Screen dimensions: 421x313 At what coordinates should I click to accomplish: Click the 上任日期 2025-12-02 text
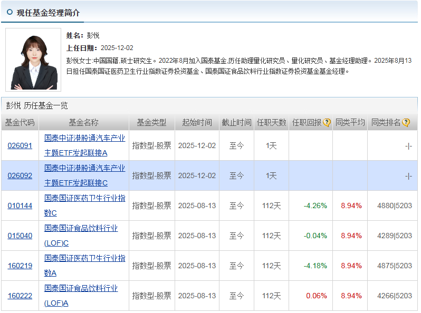pos(100,48)
